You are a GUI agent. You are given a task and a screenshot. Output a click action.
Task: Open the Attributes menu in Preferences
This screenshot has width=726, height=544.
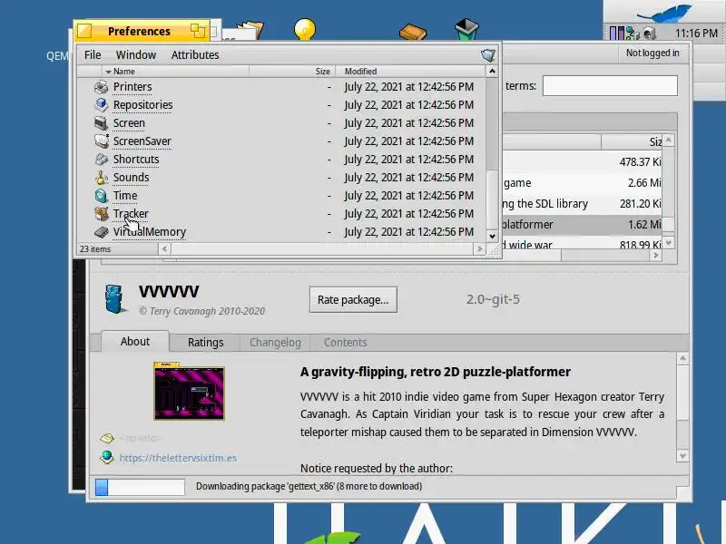point(195,55)
